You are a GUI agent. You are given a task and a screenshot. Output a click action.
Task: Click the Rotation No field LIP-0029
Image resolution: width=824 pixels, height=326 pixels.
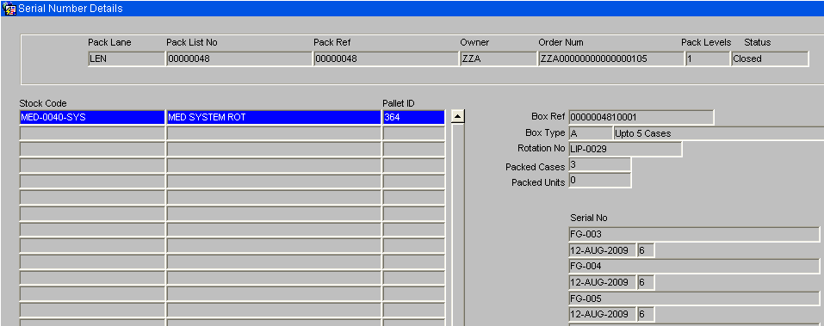click(625, 149)
